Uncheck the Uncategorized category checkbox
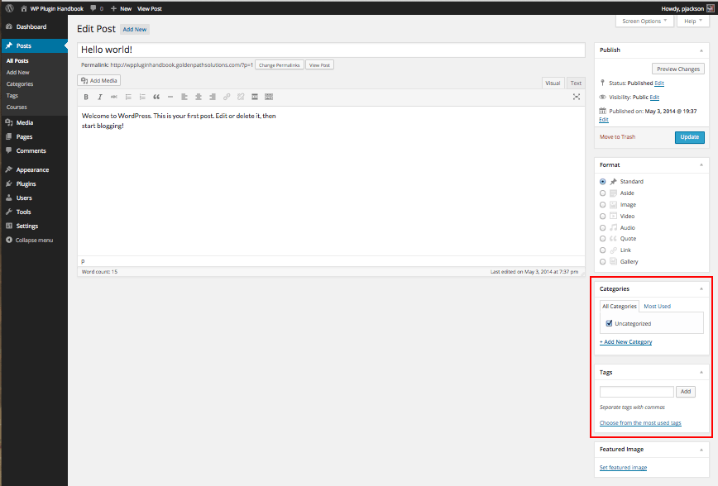The width and height of the screenshot is (718, 486). (x=610, y=323)
